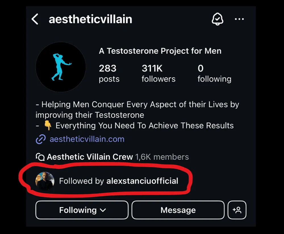View the 0 following list

[x=214, y=73]
